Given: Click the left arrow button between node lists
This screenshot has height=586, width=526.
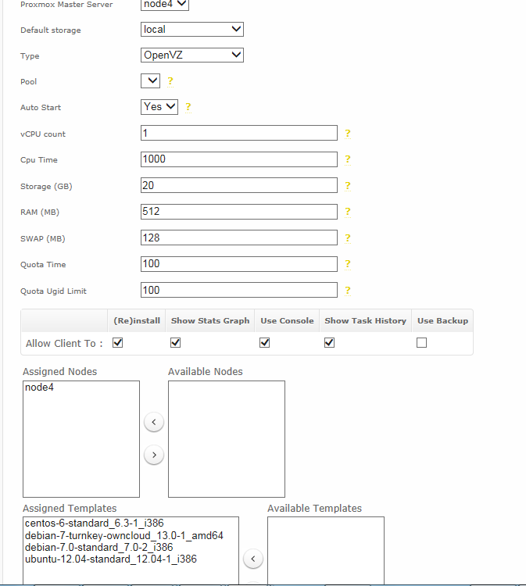Looking at the screenshot, I should [x=154, y=422].
